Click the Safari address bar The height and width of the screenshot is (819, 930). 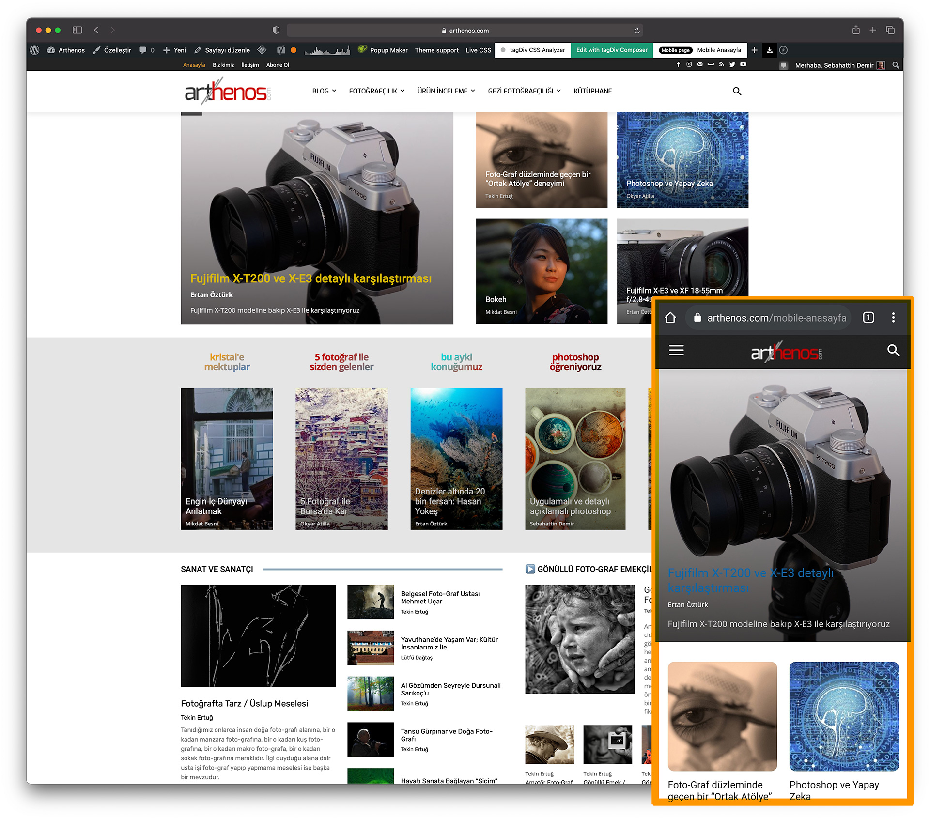[465, 31]
